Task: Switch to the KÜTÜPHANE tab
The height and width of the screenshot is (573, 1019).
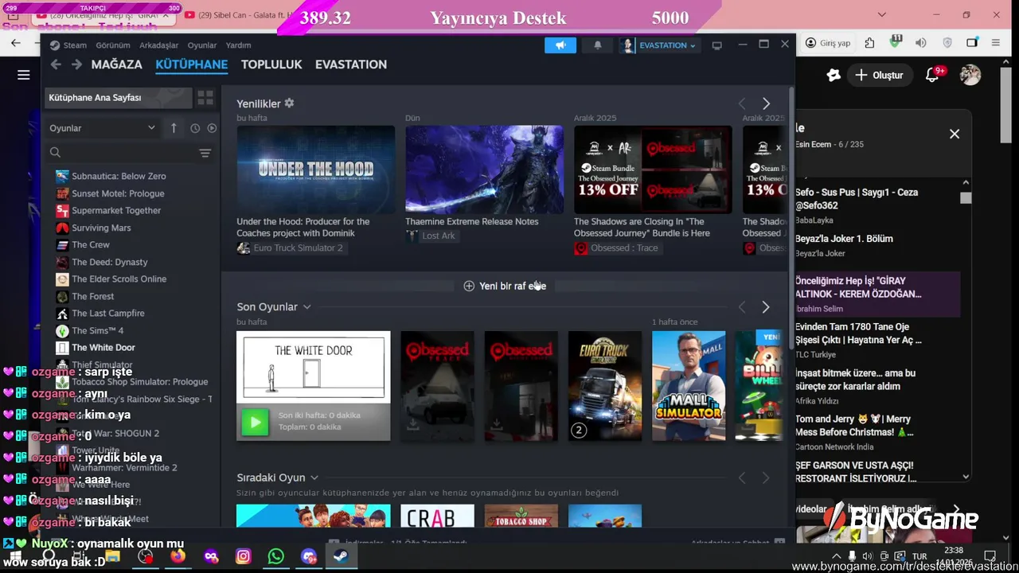Action: click(192, 64)
